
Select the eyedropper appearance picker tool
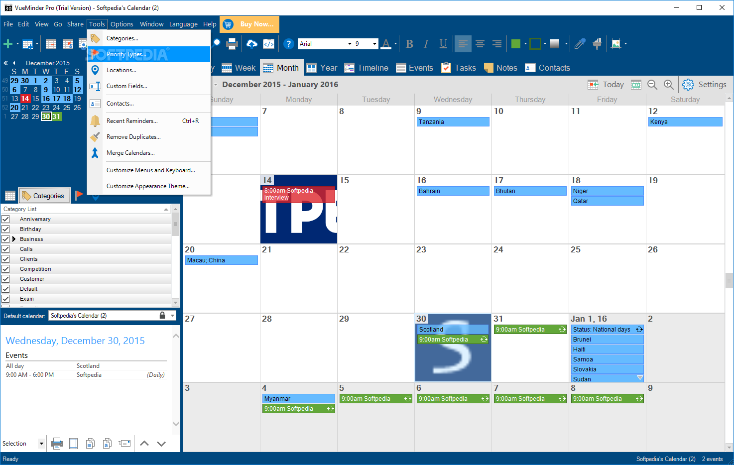tap(580, 44)
